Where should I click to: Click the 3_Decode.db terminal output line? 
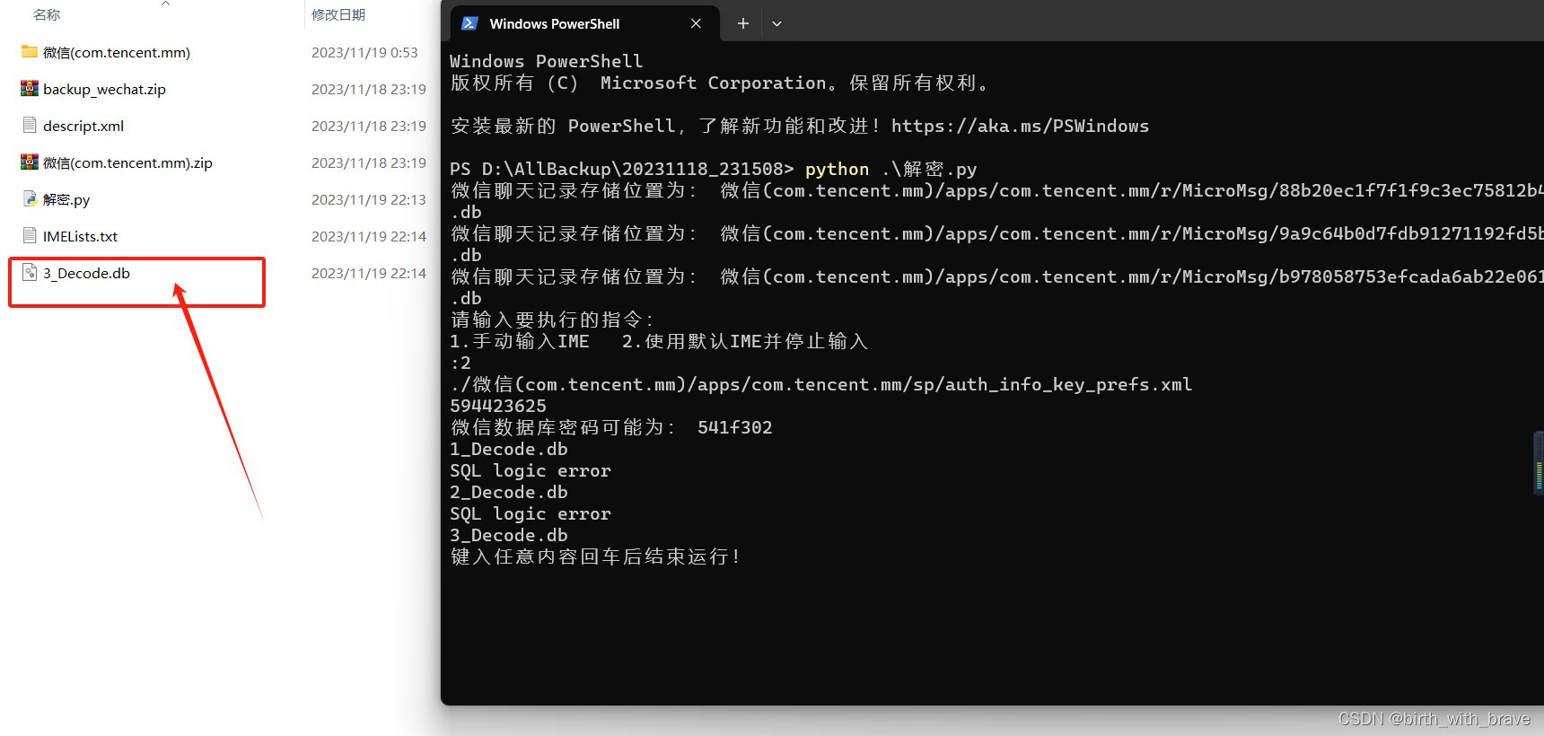(x=509, y=535)
